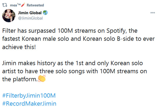Open the #RecordMakerJimin hashtag
158x107 pixels.
tap(29, 104)
